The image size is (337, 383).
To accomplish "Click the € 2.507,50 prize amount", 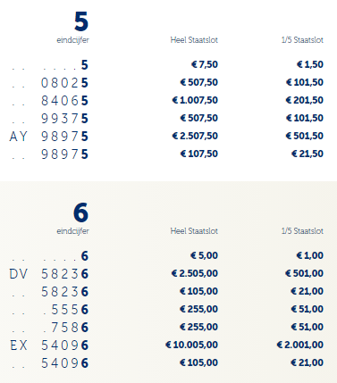I will pos(195,136).
